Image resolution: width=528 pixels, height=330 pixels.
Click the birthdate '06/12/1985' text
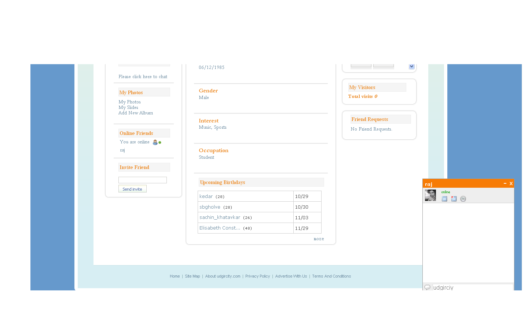tap(212, 67)
